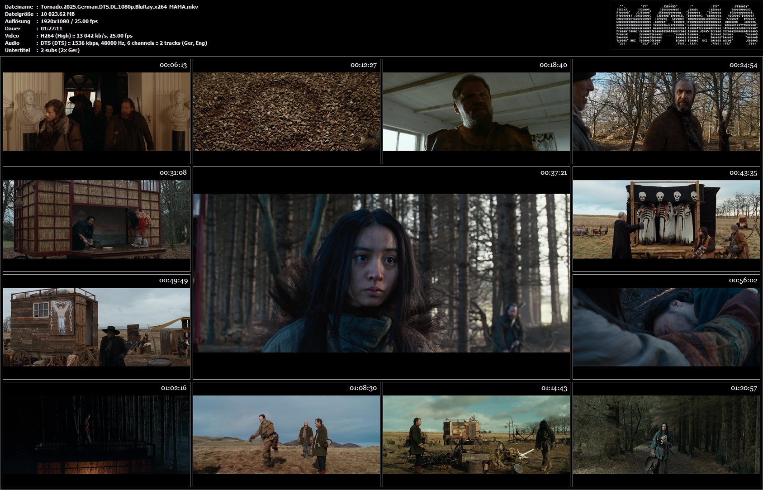Open the 00:49:49 wooden caravan thumbnail

pyautogui.click(x=96, y=327)
